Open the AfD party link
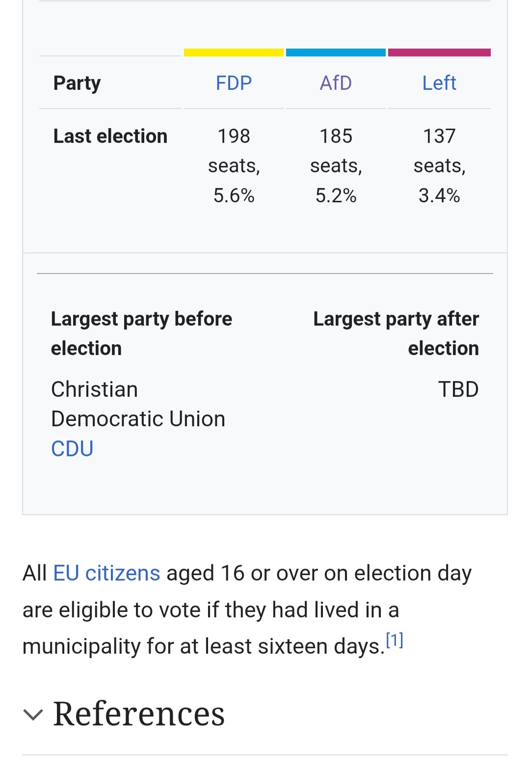 tap(336, 83)
